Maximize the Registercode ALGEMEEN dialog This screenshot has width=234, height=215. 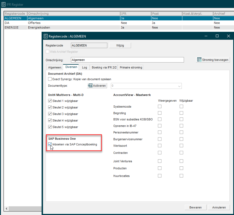tap(217, 36)
